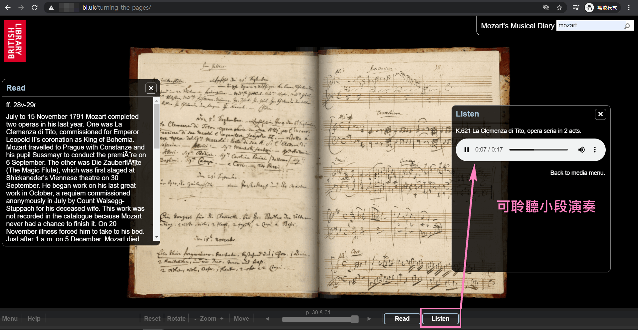638x330 pixels.
Task: Close the Read panel
Action: coord(151,88)
